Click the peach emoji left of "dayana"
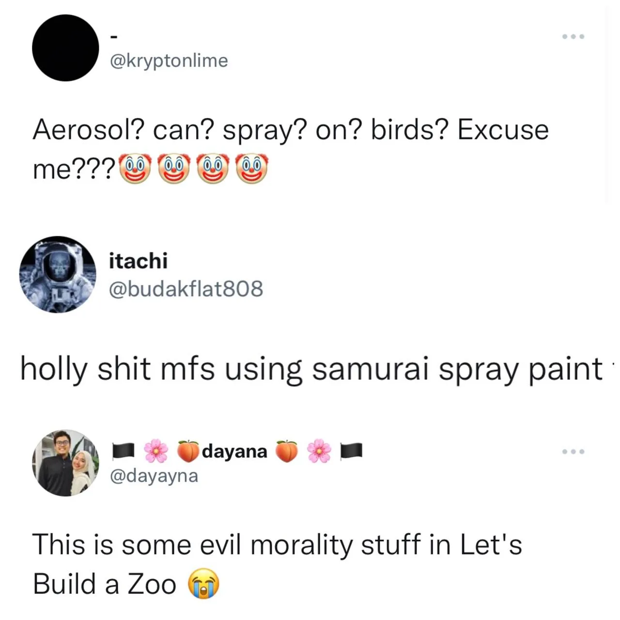 pyautogui.click(x=188, y=451)
